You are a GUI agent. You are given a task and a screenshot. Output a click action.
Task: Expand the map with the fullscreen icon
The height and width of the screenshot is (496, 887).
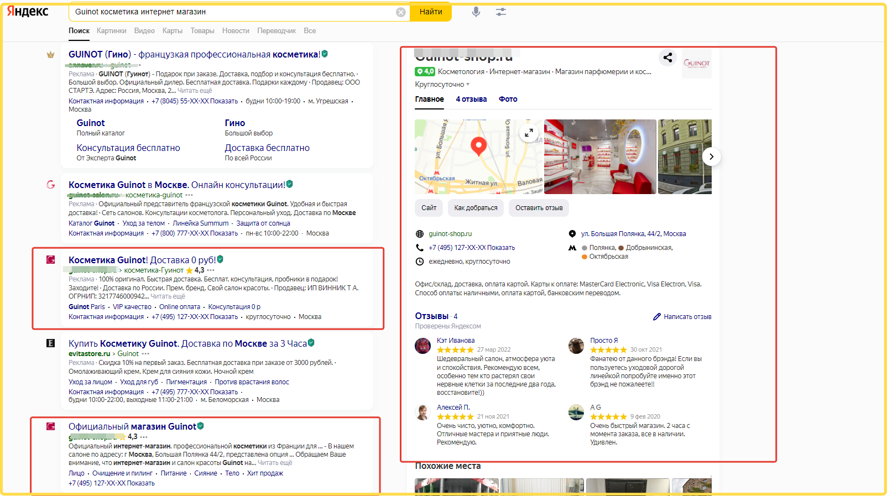click(x=529, y=133)
